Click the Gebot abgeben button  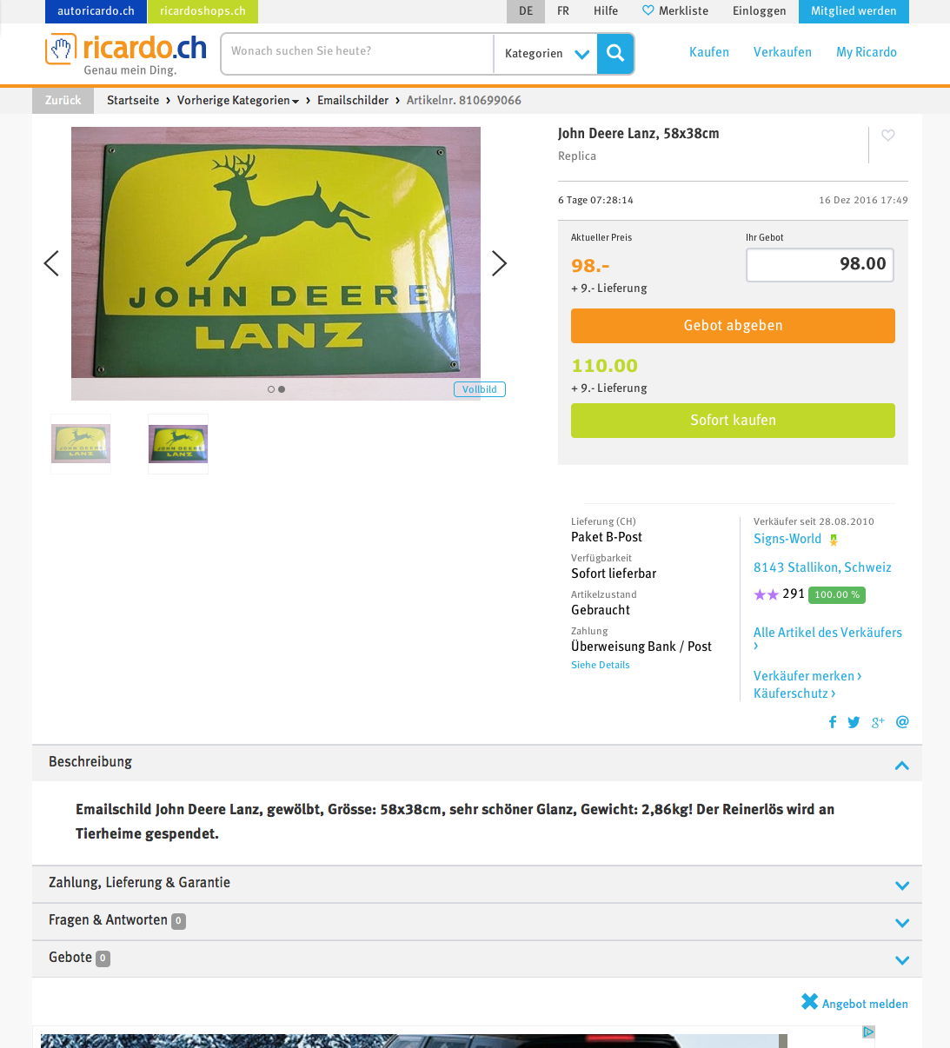point(733,326)
